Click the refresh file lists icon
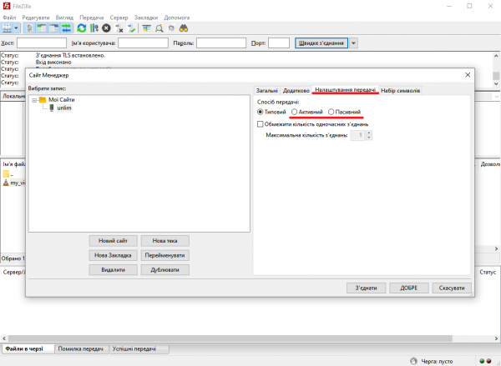 (x=82, y=28)
